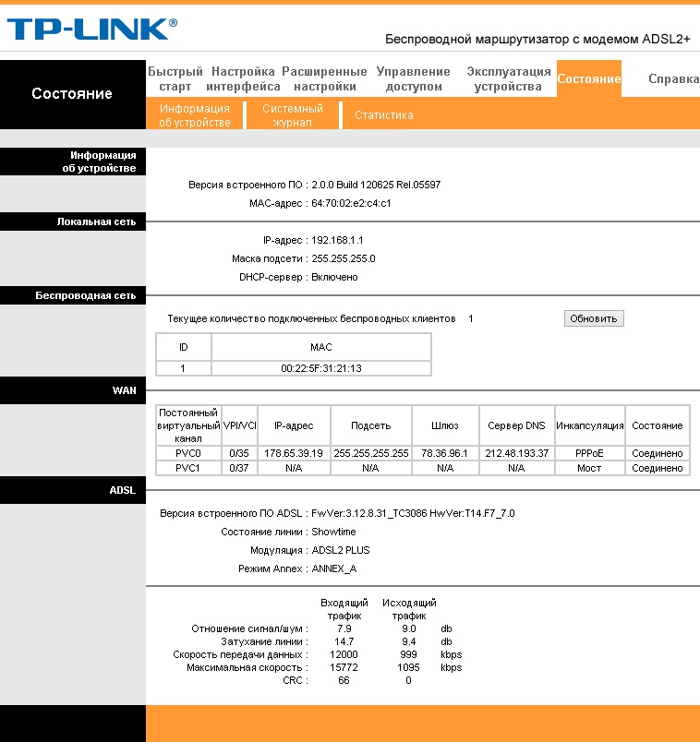The height and width of the screenshot is (742, 700).
Task: Click the Состояние sidebar header
Action: 72,94
